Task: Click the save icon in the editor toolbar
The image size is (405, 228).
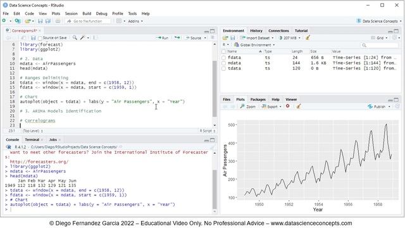Action: pos(34,38)
